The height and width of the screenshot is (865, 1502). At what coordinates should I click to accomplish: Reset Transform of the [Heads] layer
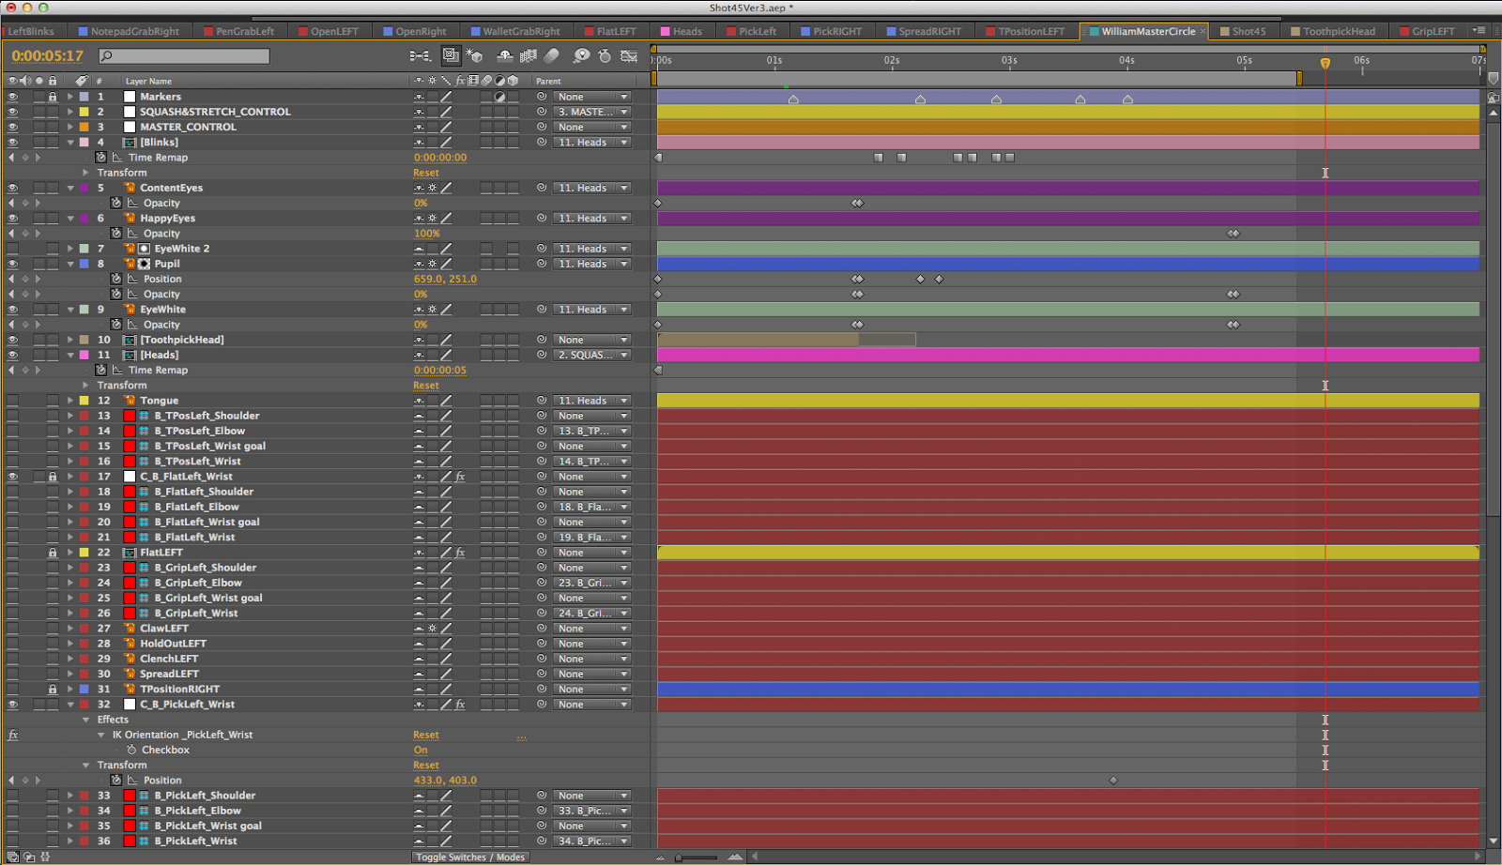pyautogui.click(x=426, y=386)
